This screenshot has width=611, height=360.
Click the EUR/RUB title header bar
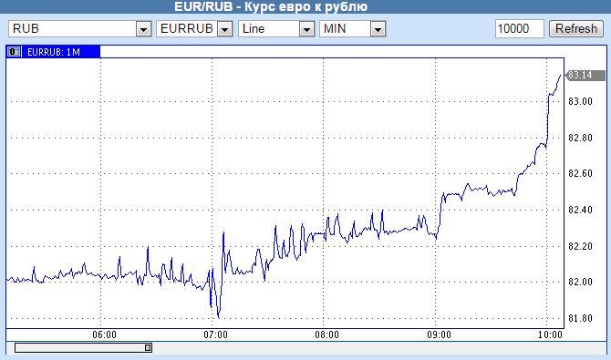click(x=305, y=6)
